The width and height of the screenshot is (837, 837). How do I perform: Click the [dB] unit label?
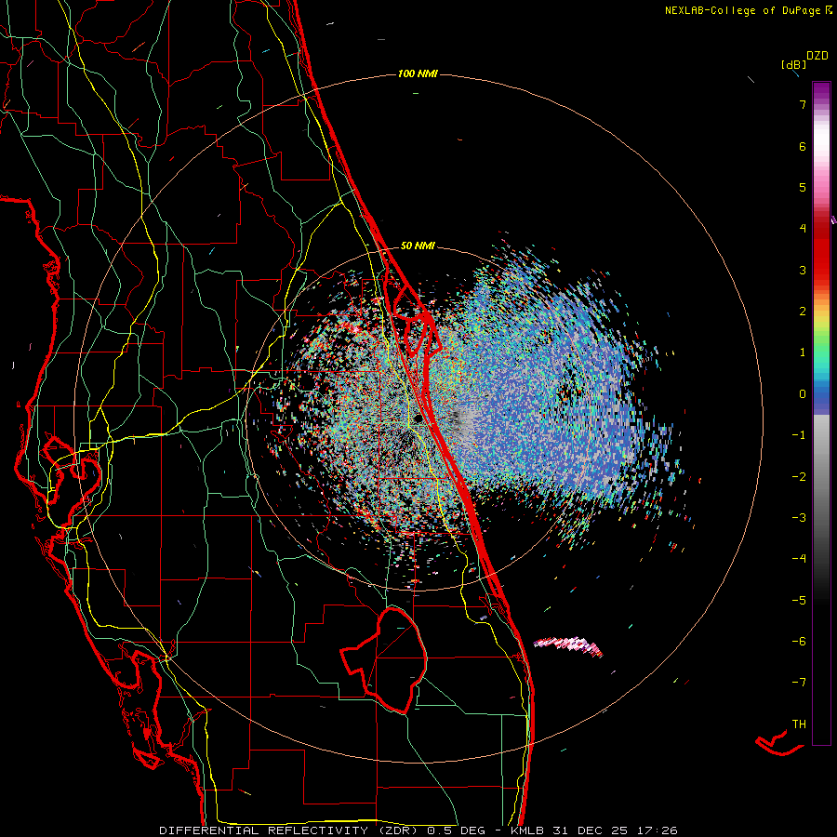(x=793, y=64)
